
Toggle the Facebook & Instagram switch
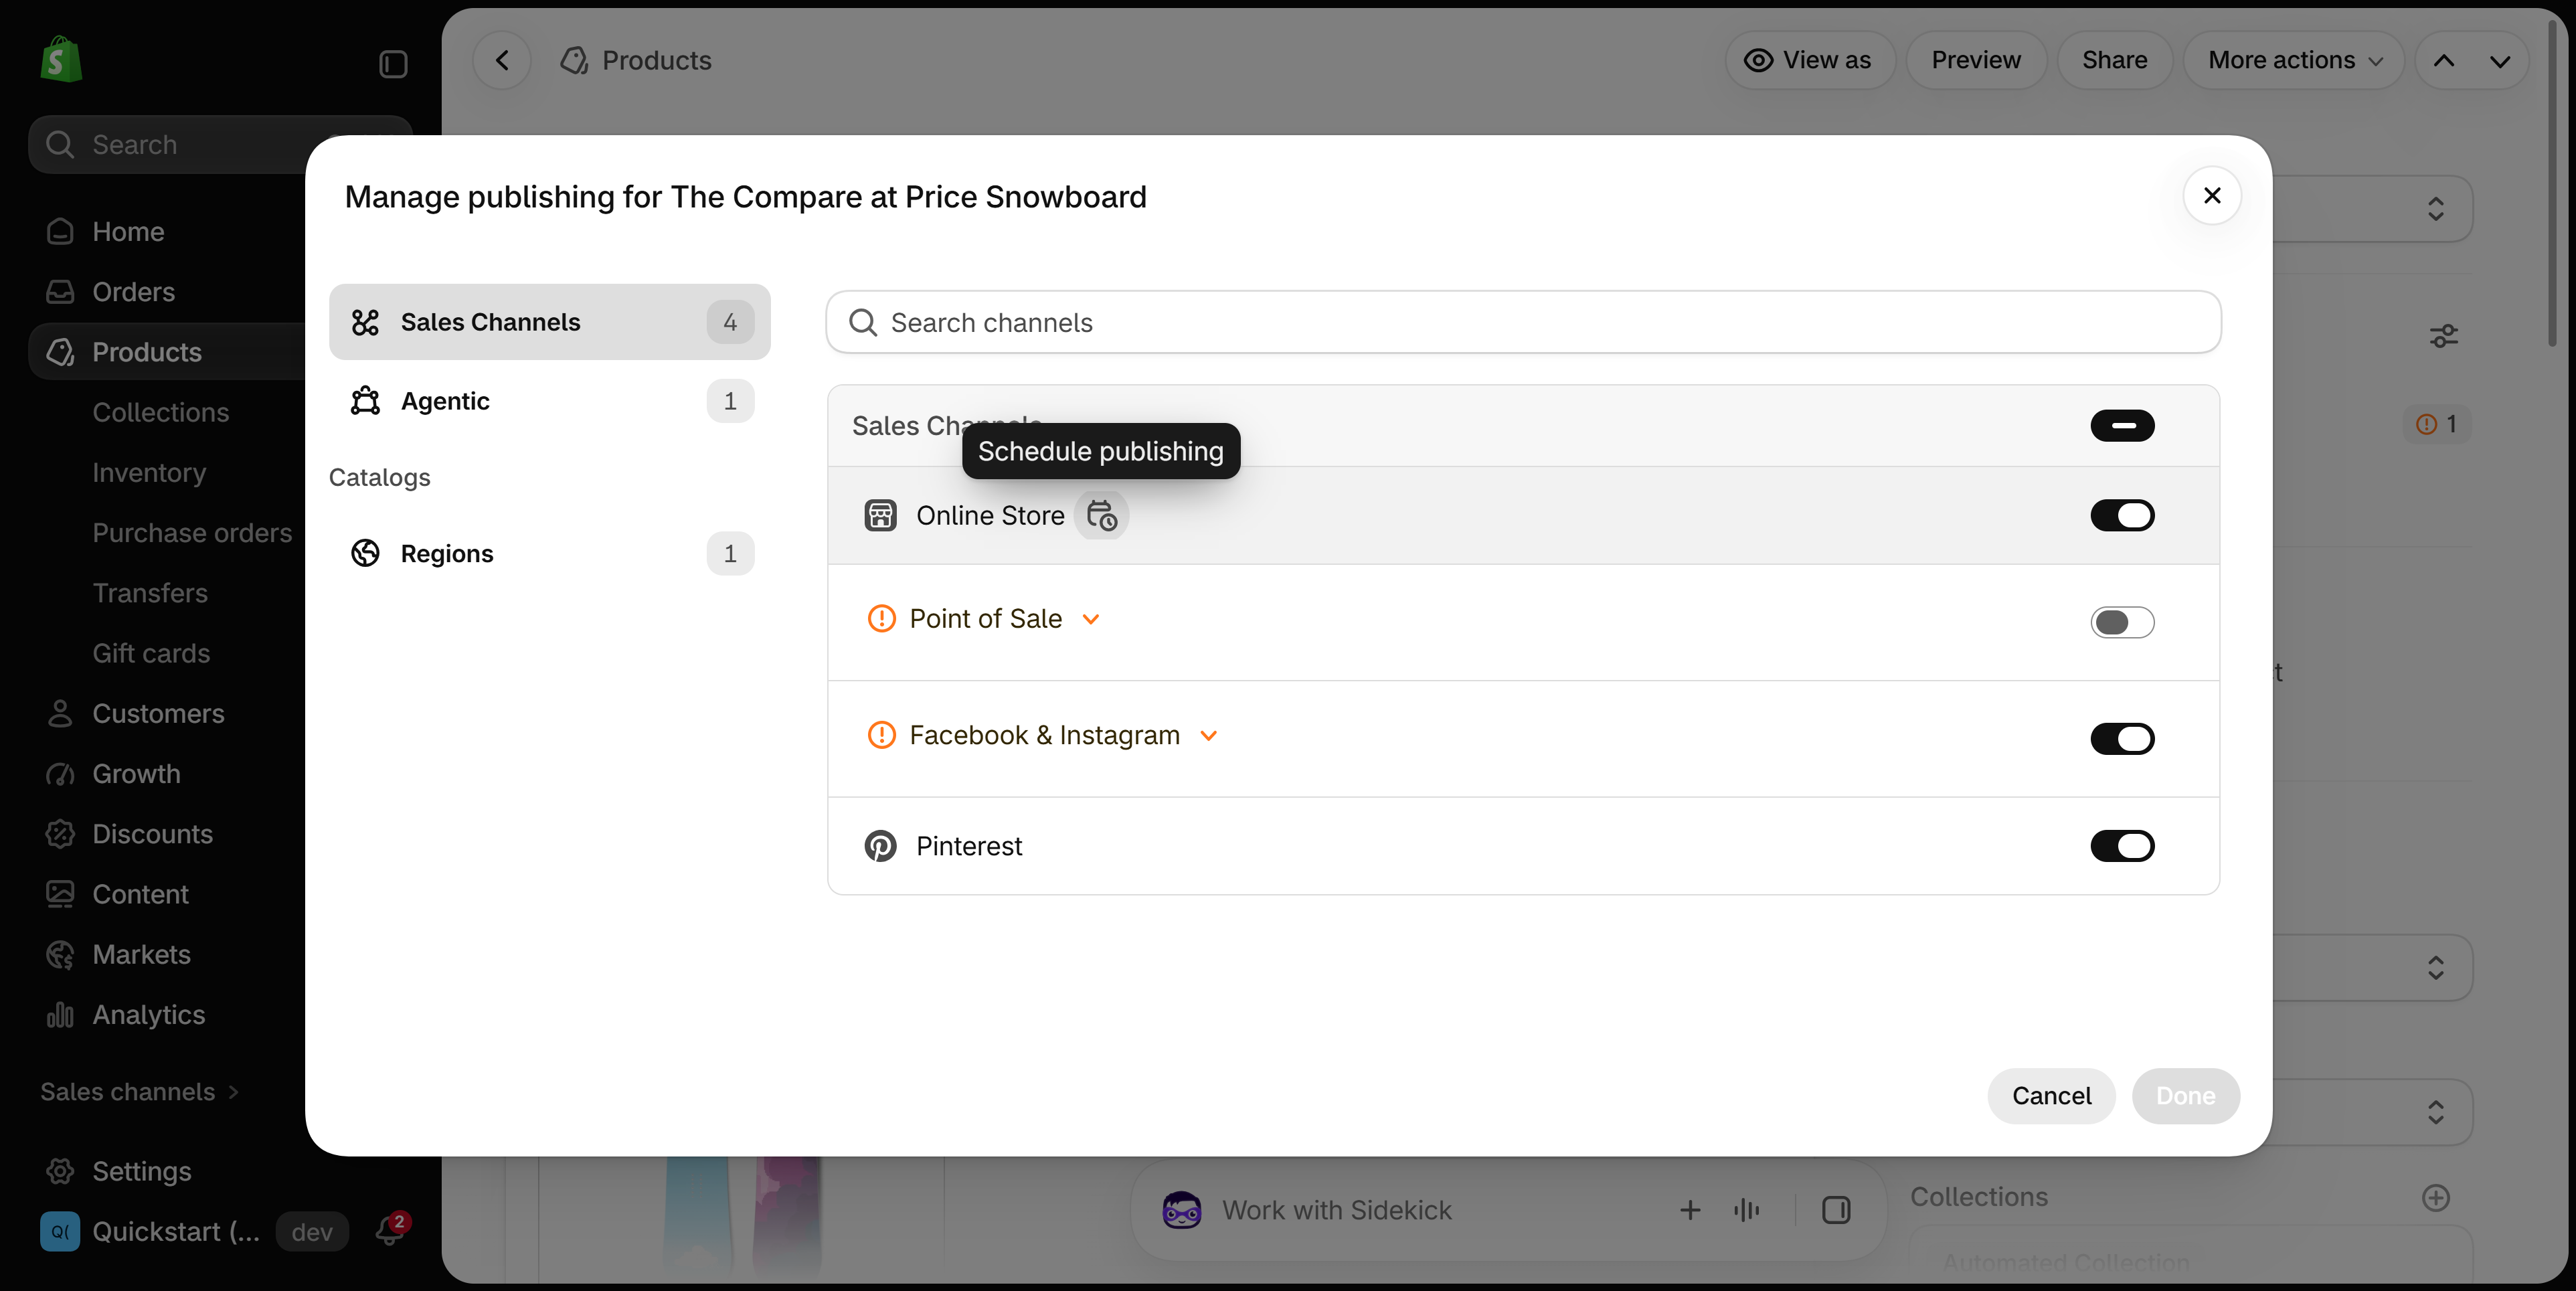(2122, 739)
